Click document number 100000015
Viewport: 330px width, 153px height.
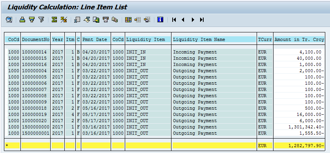[34, 58]
